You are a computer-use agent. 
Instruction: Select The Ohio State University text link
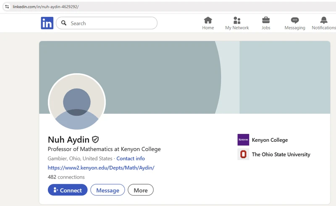click(281, 154)
